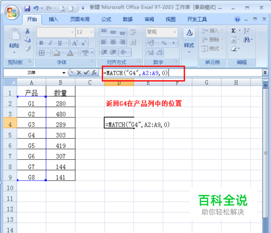Viewport: 271px width, 233px height.
Task: Save the workbook using the floppy icon
Action: point(27,8)
